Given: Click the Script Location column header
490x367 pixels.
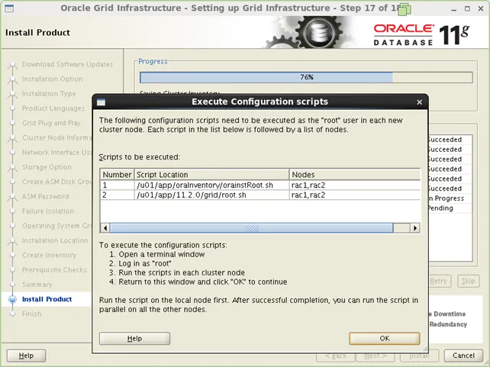Looking at the screenshot, I should point(211,175).
